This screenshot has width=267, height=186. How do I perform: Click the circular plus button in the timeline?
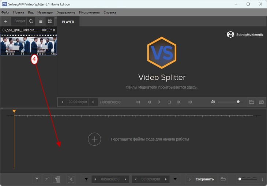tap(94, 139)
